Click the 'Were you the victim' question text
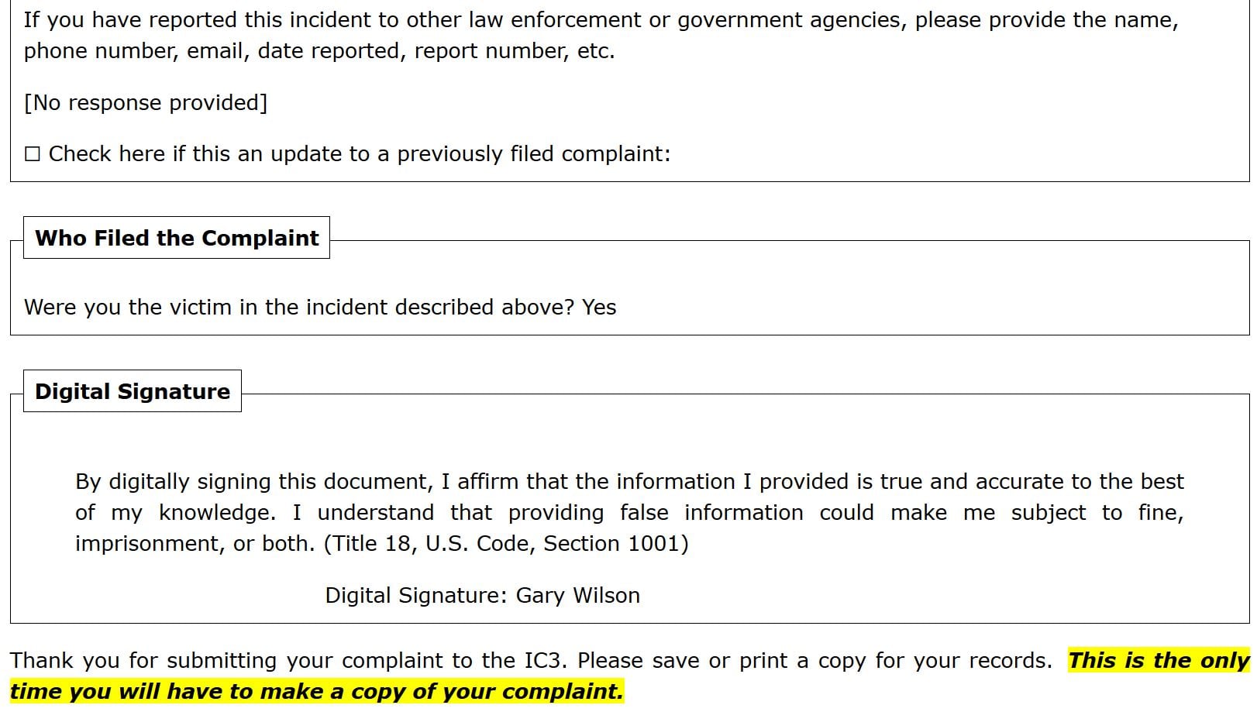This screenshot has height=712, width=1257. tap(299, 308)
